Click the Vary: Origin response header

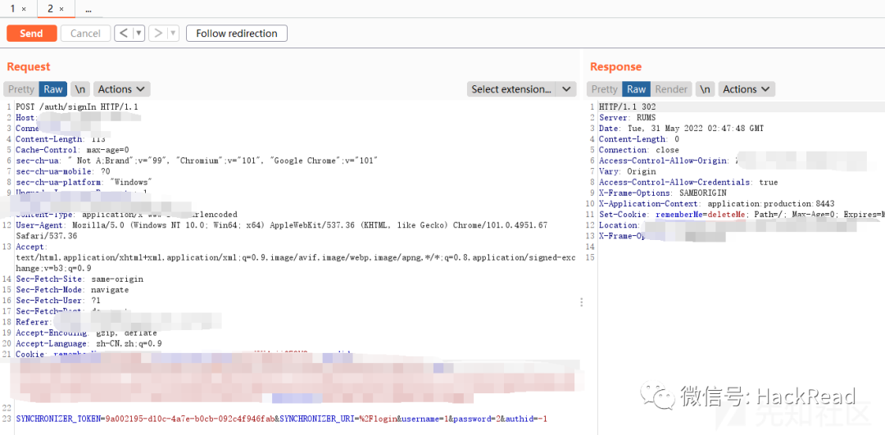(627, 171)
